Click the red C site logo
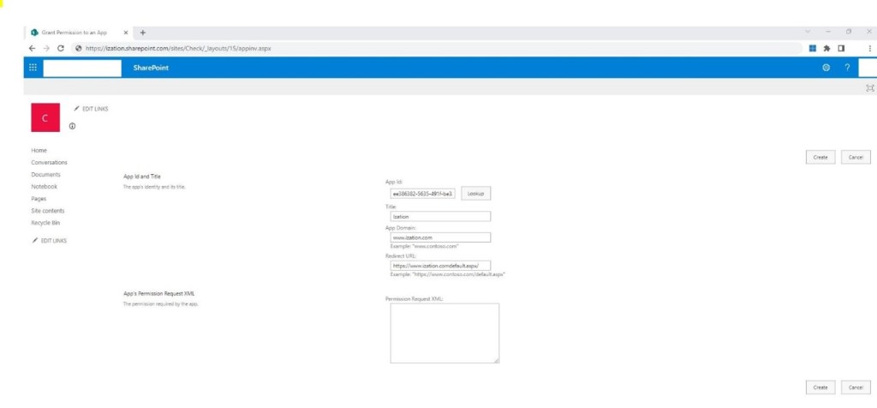877x408 pixels. tap(45, 118)
